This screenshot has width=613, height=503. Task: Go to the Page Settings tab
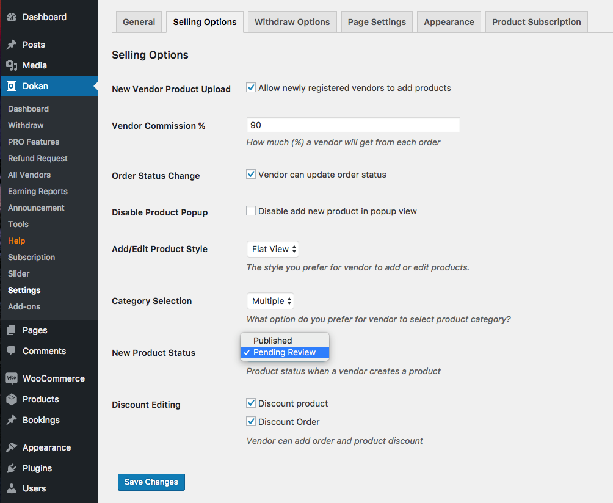point(377,22)
